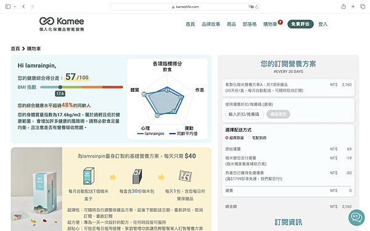Click the 57/100 health score
This screenshot has height=231, width=370.
click(x=77, y=77)
